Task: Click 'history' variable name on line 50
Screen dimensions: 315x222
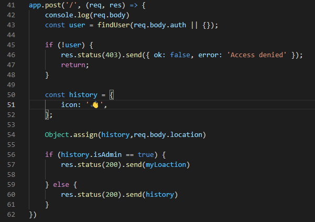Action: tap(83, 95)
